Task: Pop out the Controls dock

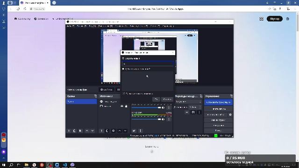Action: (231, 96)
